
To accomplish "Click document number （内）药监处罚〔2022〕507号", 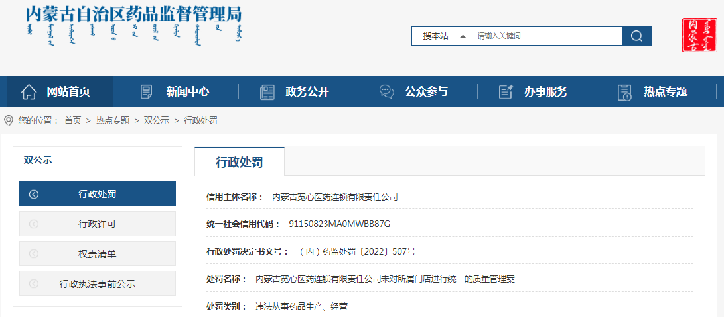I will (356, 251).
